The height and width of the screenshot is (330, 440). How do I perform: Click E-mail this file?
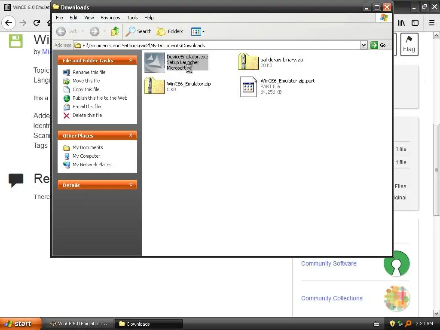click(x=86, y=107)
